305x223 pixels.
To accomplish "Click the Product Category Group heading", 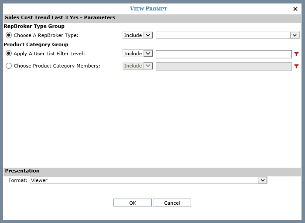I will pos(36,44).
